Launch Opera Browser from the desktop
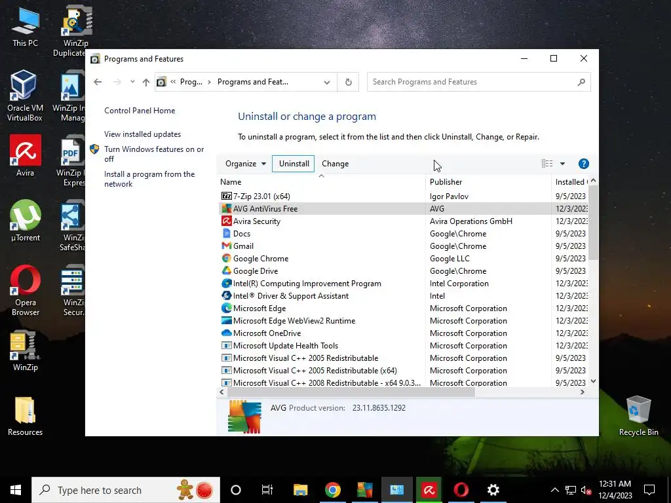 [26, 290]
